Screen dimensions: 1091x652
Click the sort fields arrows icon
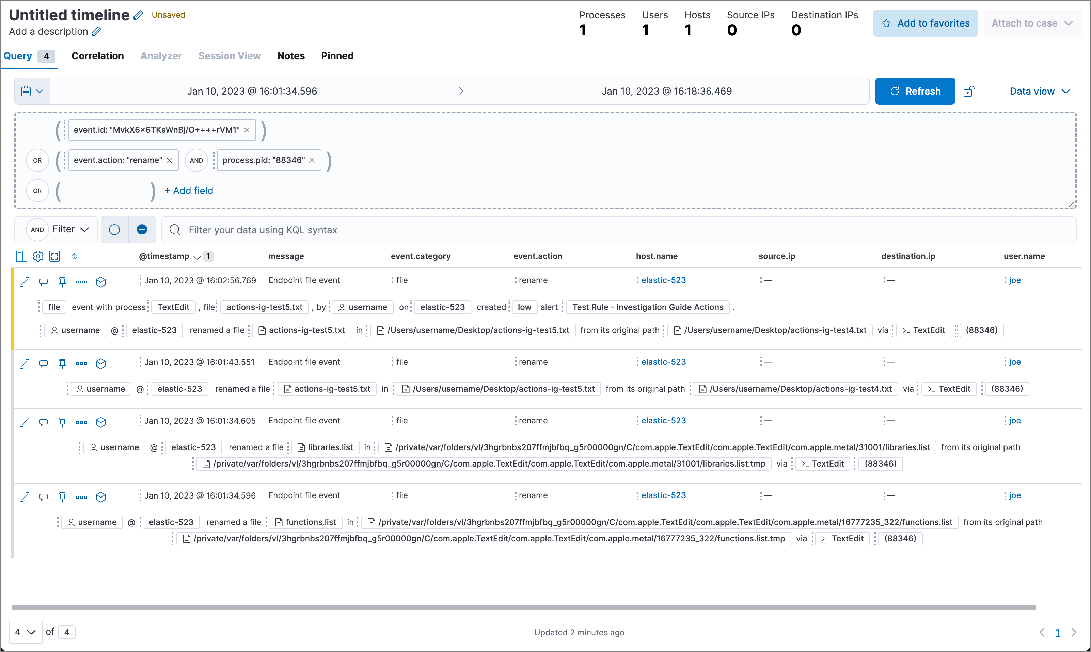(75, 256)
